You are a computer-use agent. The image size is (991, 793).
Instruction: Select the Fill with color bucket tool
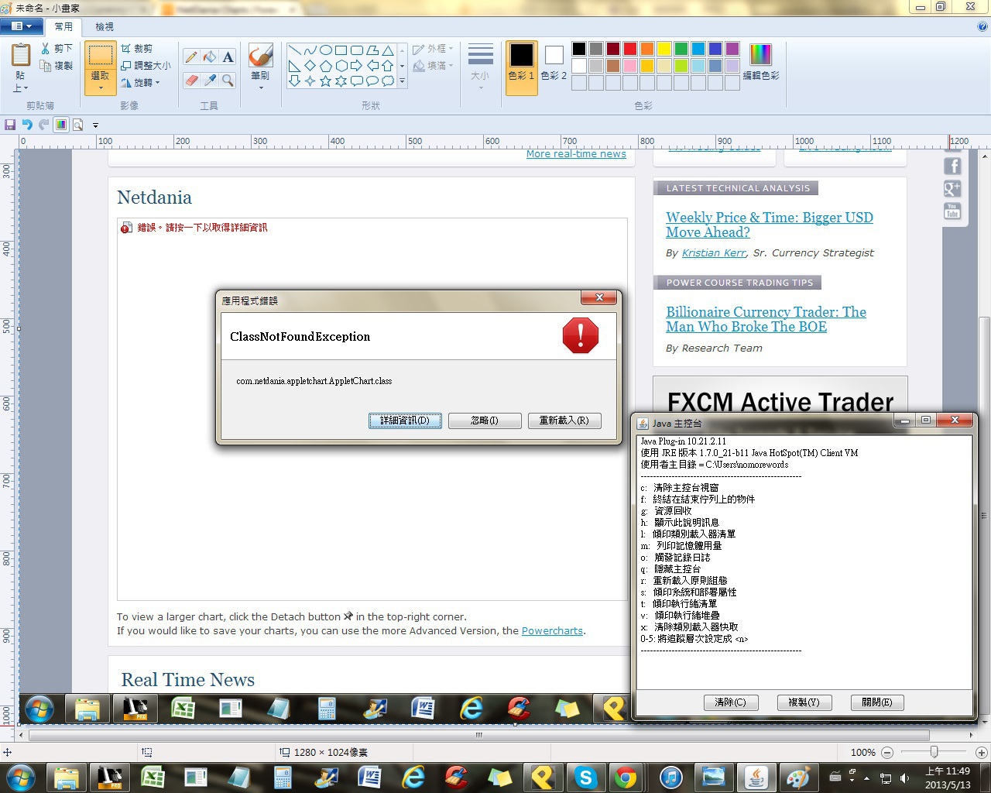pos(210,57)
